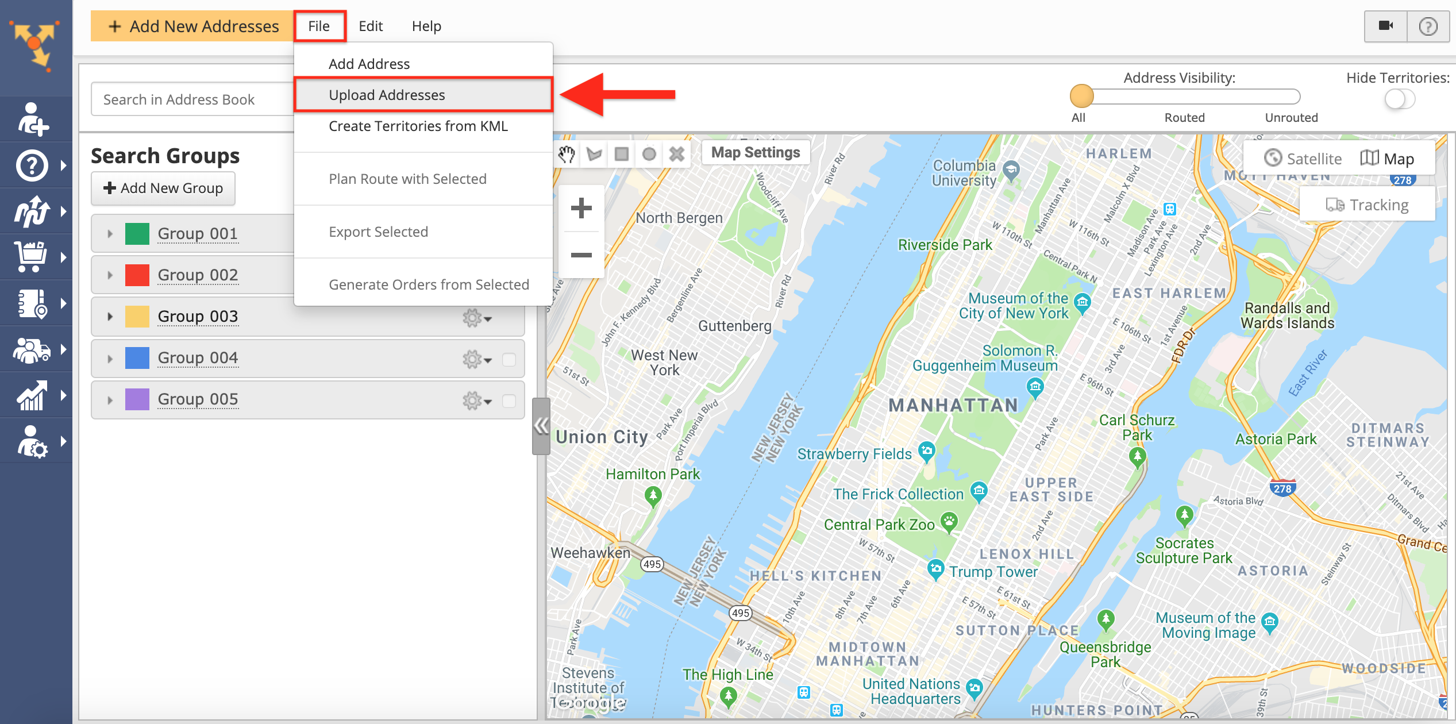Choose Plan Route with Selected

pyautogui.click(x=423, y=179)
